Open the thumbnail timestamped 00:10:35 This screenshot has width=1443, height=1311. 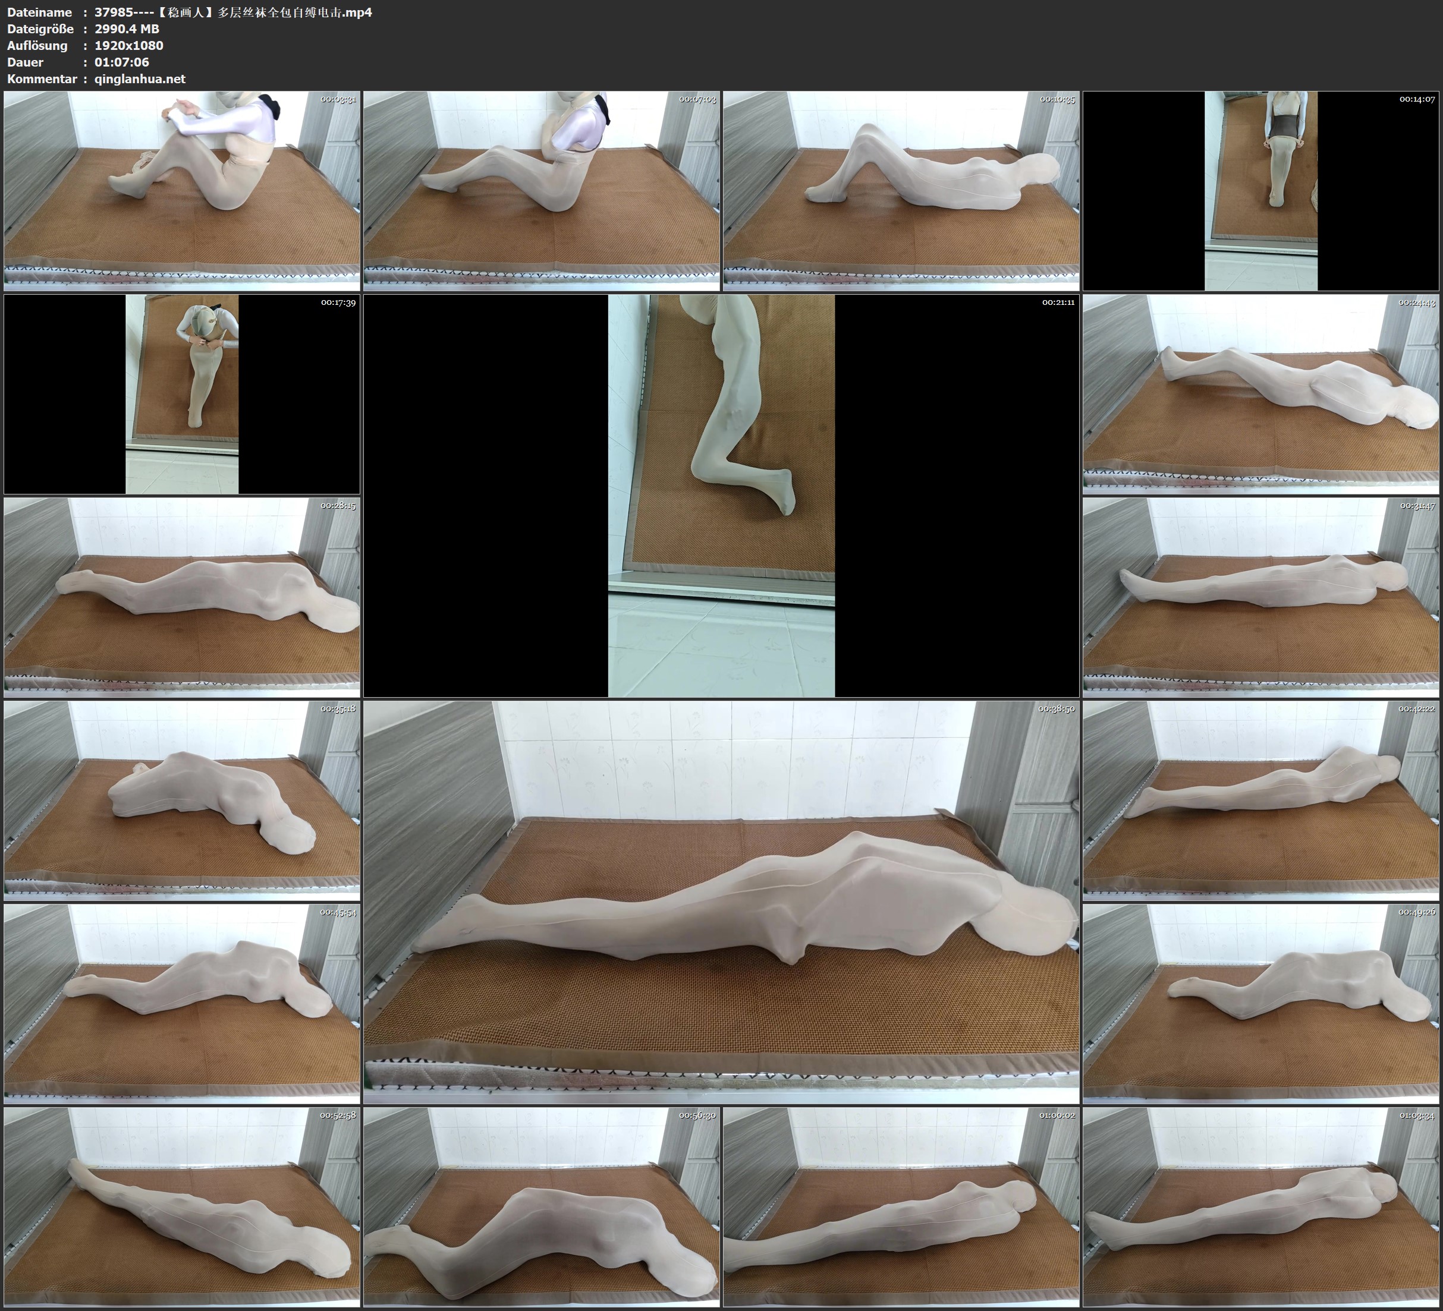[901, 190]
